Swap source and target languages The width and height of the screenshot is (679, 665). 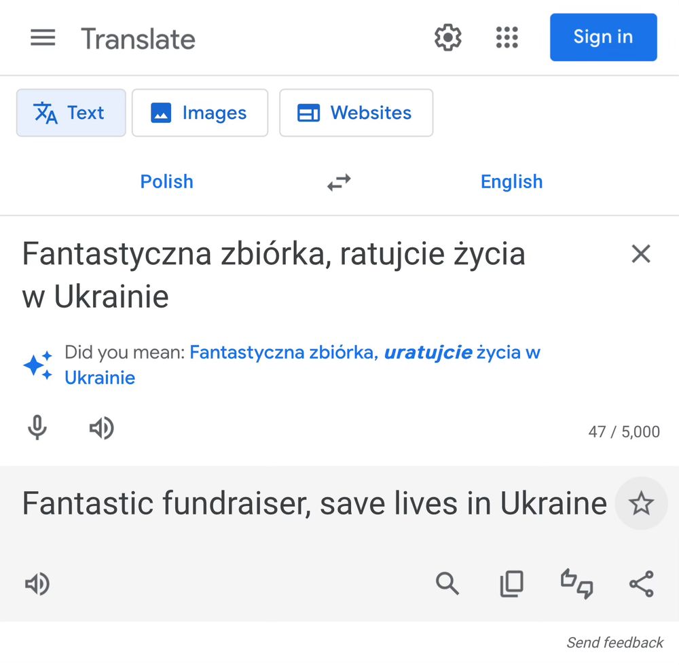coord(339,181)
